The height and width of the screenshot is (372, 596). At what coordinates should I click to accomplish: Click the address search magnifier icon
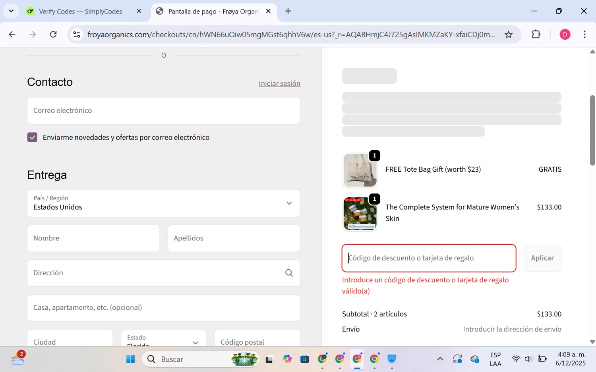(x=289, y=273)
